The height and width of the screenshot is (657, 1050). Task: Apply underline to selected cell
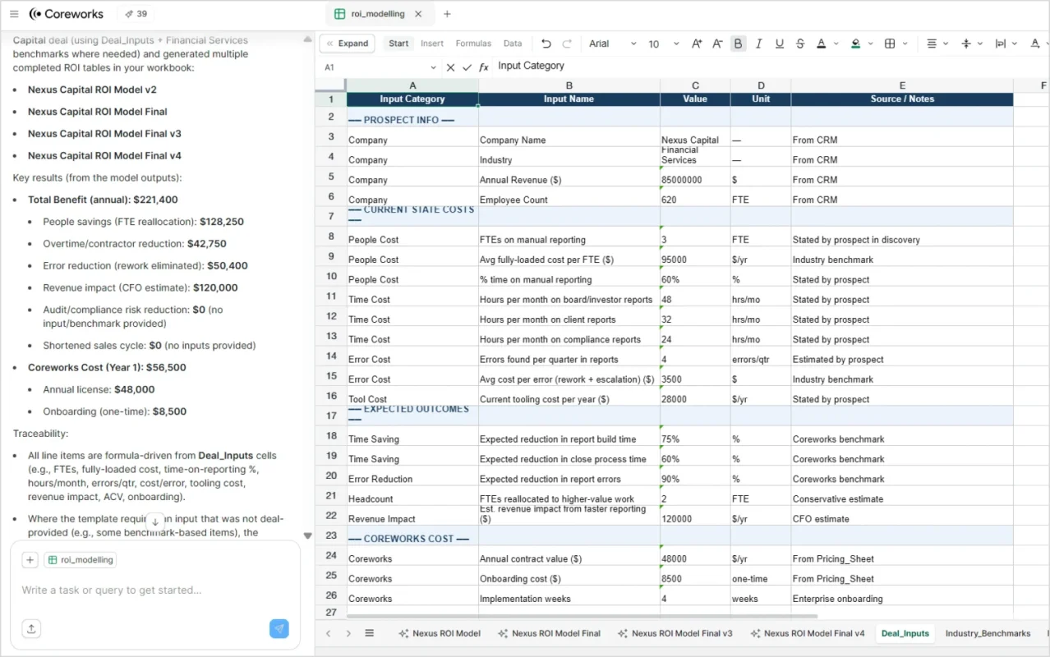[780, 44]
